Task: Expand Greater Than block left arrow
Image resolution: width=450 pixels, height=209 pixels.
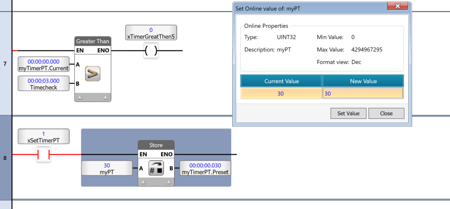Action: [x=81, y=97]
